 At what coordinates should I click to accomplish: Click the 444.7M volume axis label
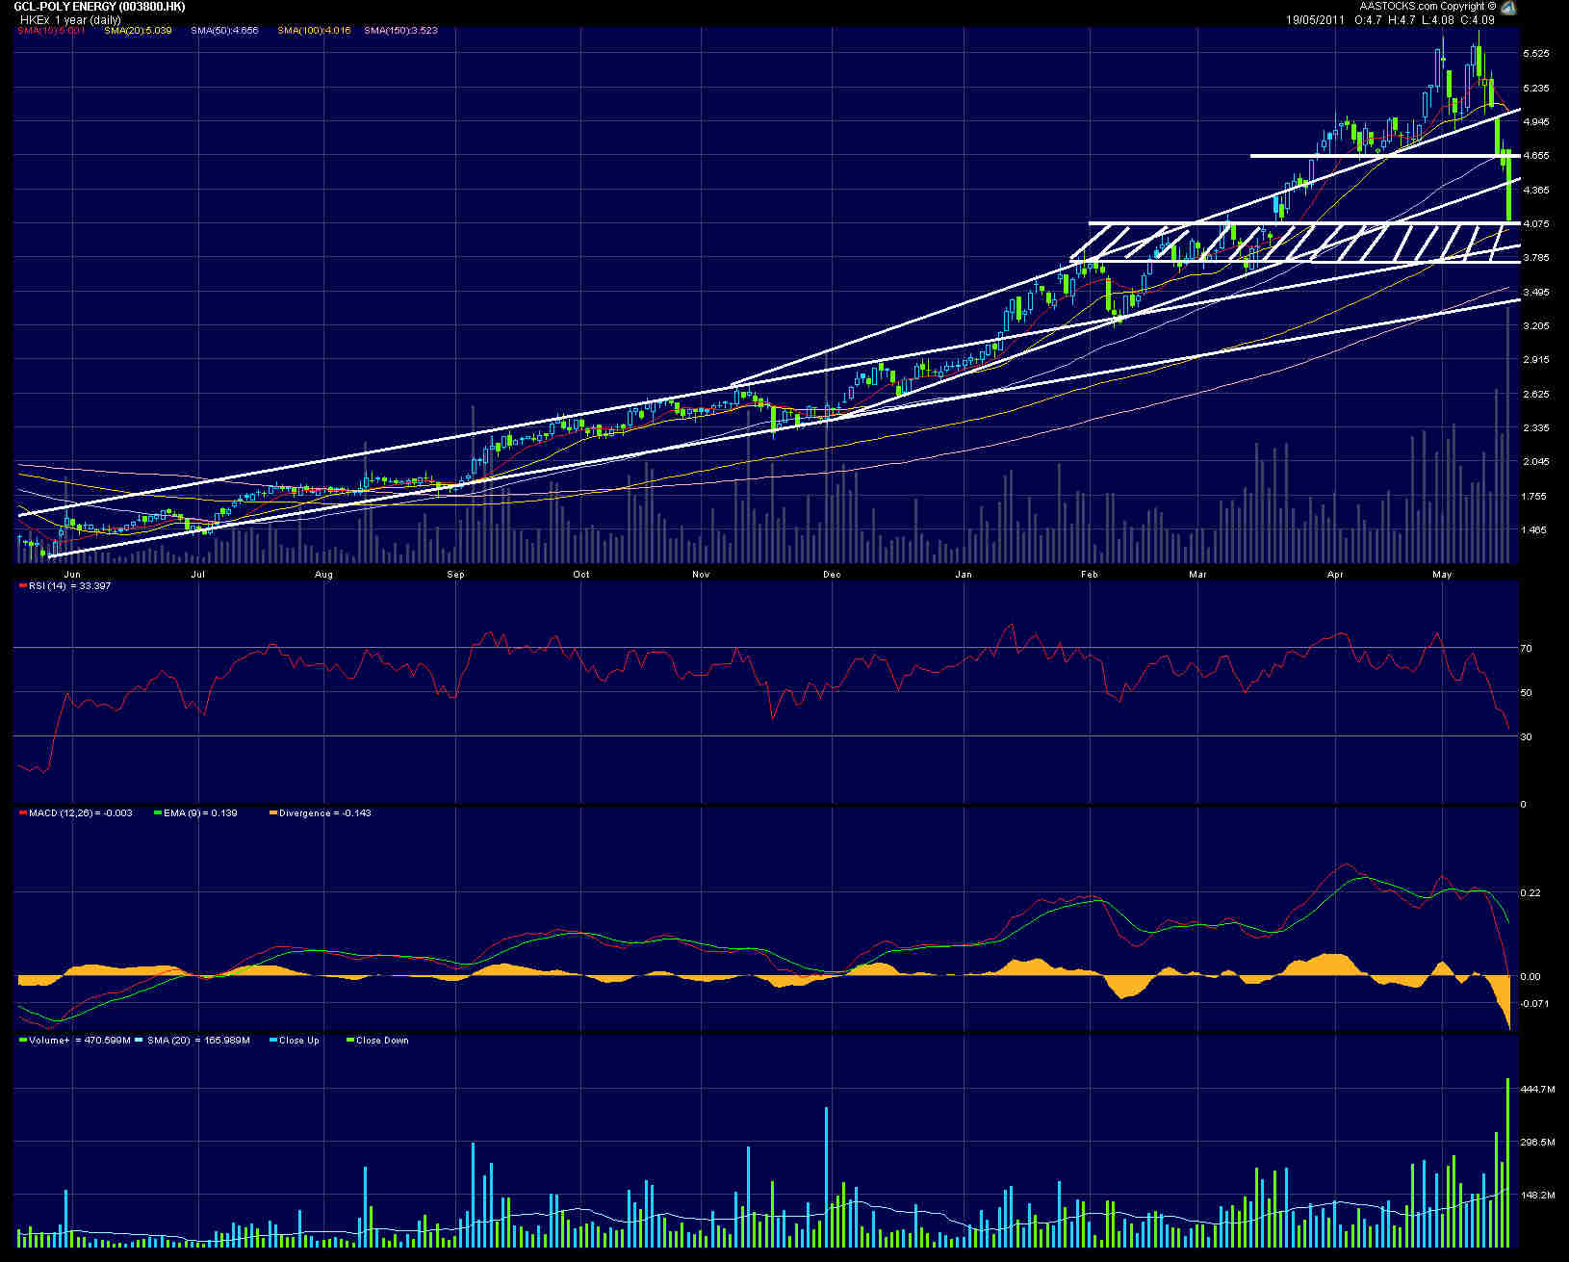[1538, 1090]
